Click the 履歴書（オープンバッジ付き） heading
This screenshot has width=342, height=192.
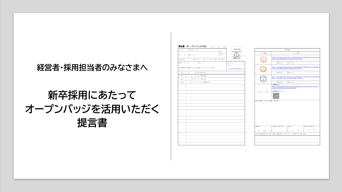click(193, 46)
